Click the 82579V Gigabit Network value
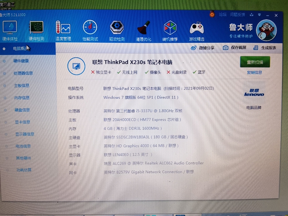288x216 pixels. pyautogui.click(x=149, y=172)
